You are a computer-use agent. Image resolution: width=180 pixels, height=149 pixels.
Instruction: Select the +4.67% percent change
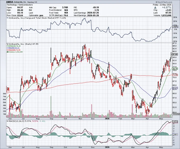click(x=166, y=7)
